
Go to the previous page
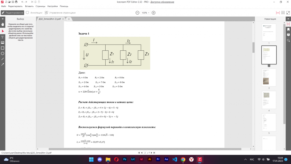click(x=142, y=153)
